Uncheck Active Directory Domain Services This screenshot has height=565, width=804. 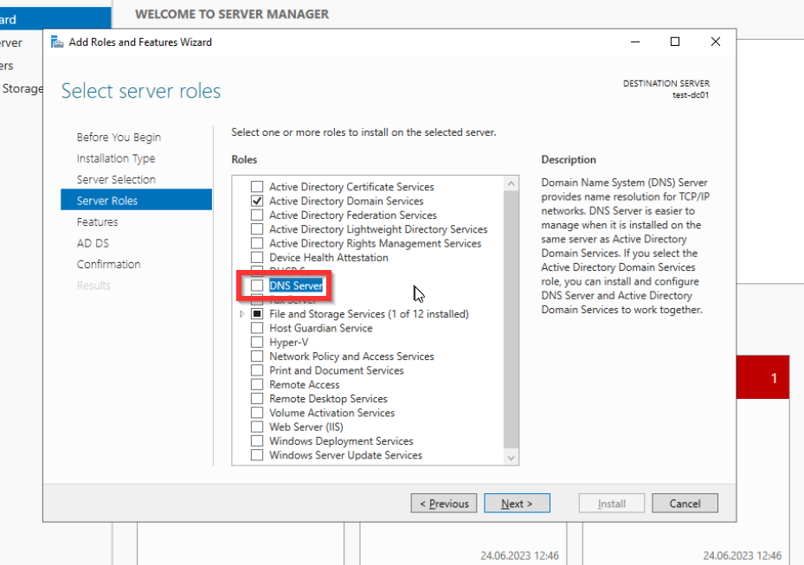[257, 201]
